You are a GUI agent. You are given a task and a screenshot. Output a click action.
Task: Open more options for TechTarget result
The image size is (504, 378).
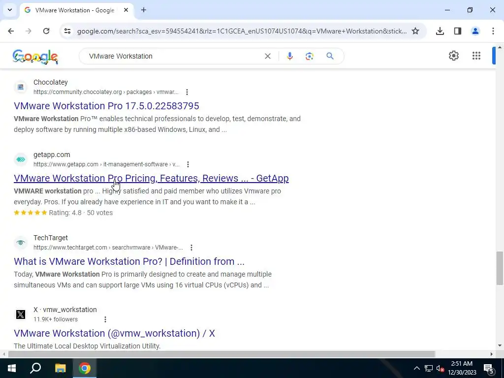(191, 248)
